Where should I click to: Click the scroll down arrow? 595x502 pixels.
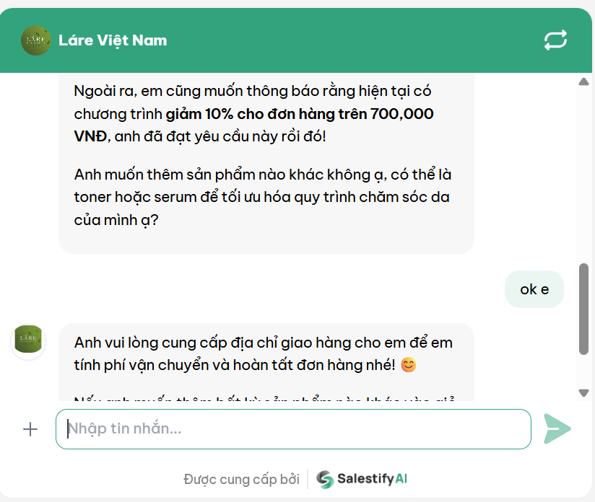tap(583, 392)
